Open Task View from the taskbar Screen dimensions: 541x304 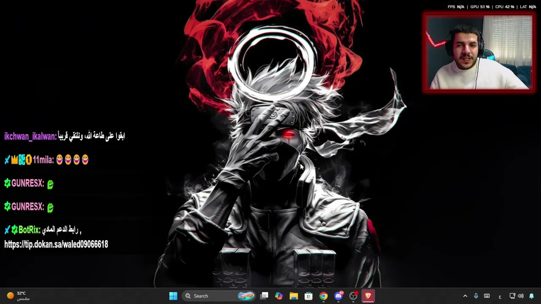[x=264, y=296]
